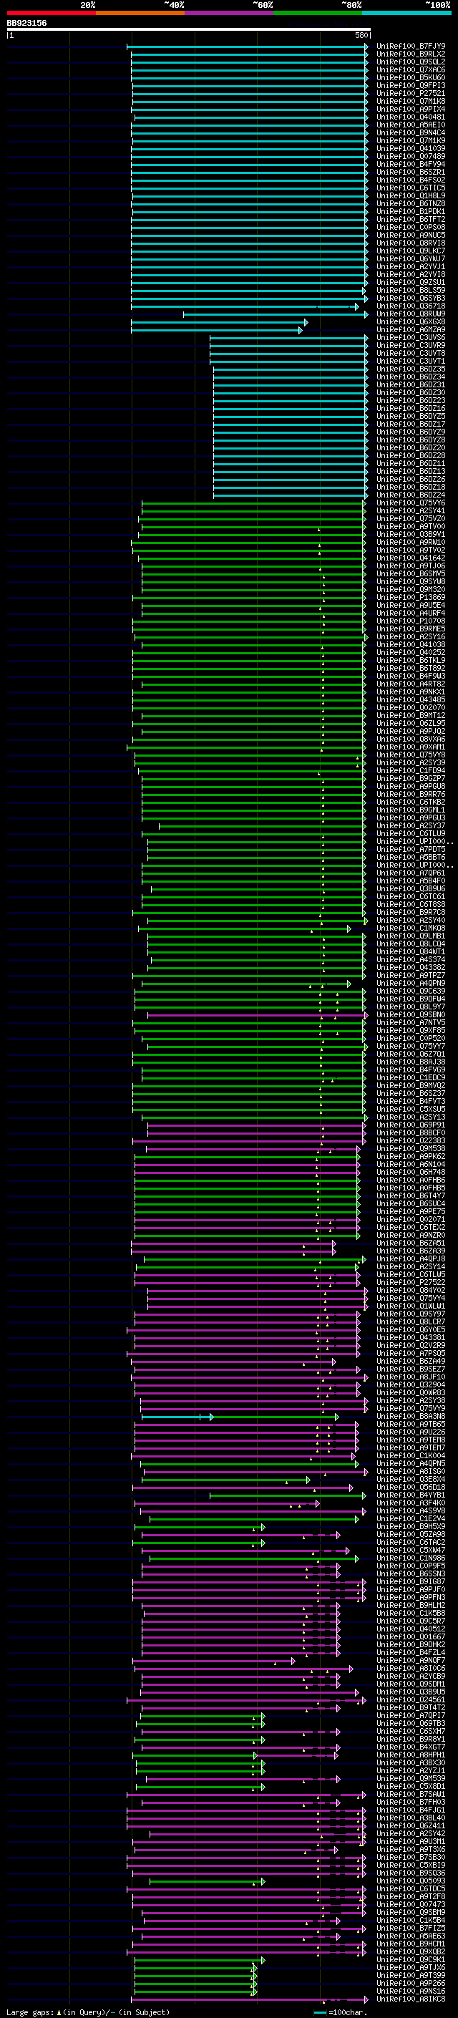Screen dimensions: 458x2018
Task: Select hit UniRef100_A5BBT6
Action: [x=411, y=858]
